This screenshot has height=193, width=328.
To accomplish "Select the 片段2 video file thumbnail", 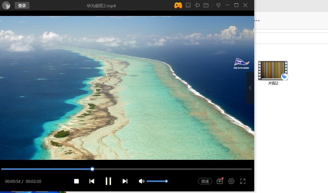I will [x=273, y=70].
